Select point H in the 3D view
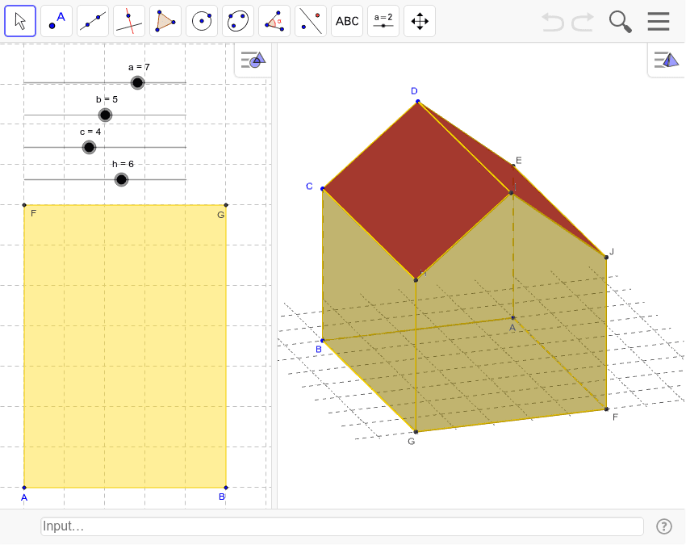Viewport: 686px width, 545px height. click(x=416, y=279)
